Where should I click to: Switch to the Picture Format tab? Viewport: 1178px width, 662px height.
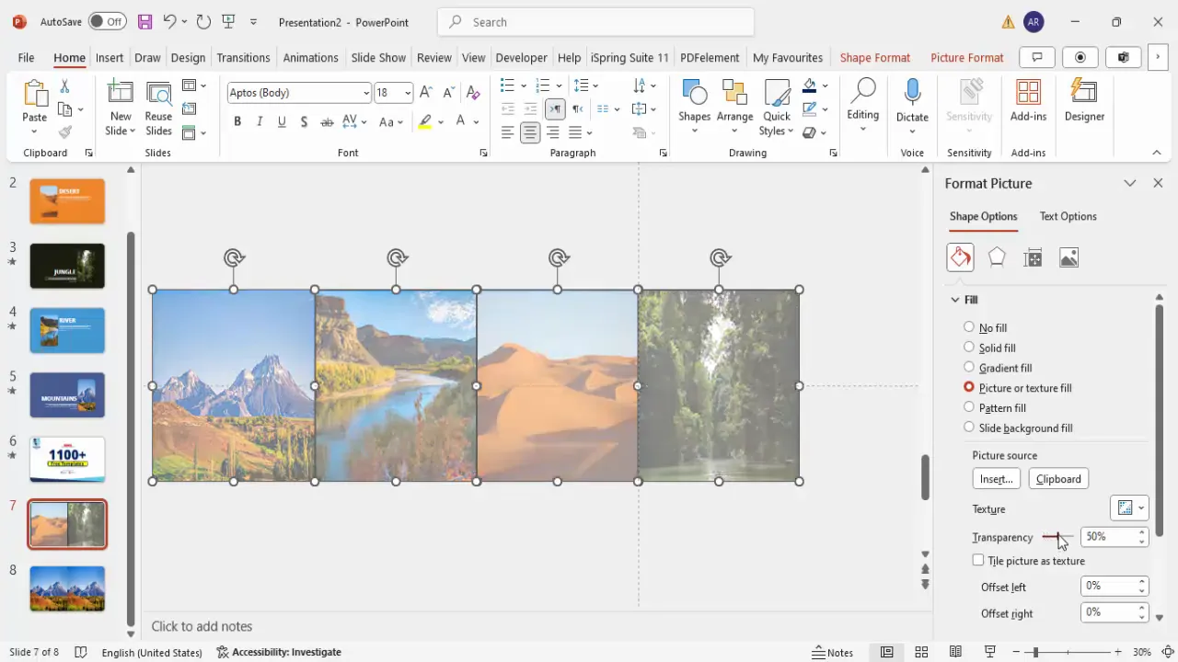coord(966,57)
